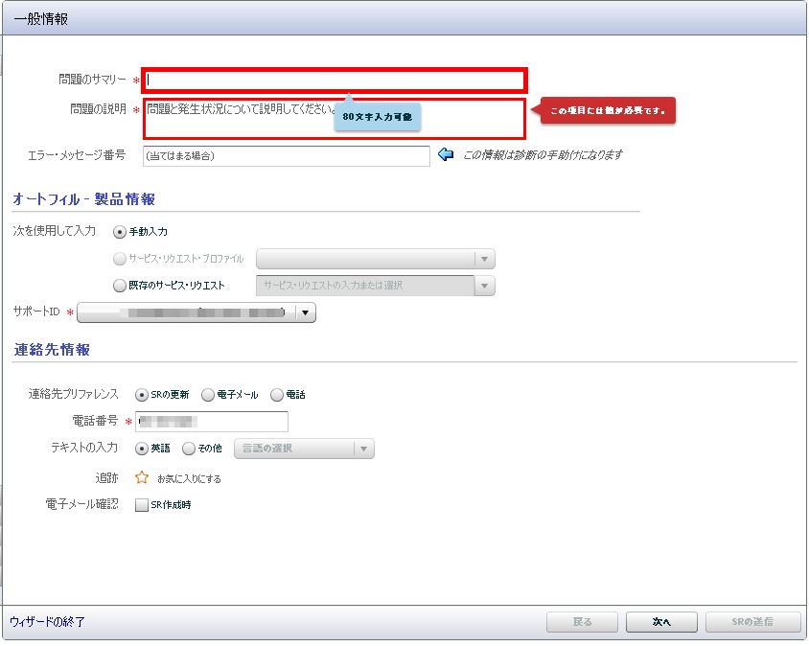The height and width of the screenshot is (646, 809).
Task: Click the 電話番号 input field
Action: coord(211,422)
